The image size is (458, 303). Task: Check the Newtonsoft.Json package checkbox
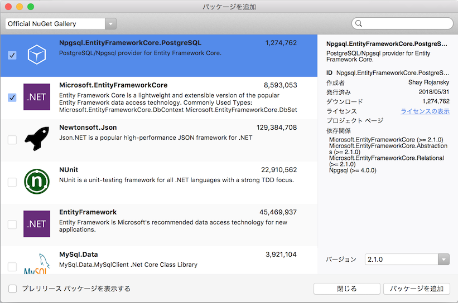[12, 140]
